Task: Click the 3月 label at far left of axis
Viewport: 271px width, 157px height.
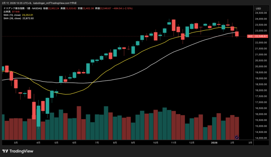Action: [16, 143]
